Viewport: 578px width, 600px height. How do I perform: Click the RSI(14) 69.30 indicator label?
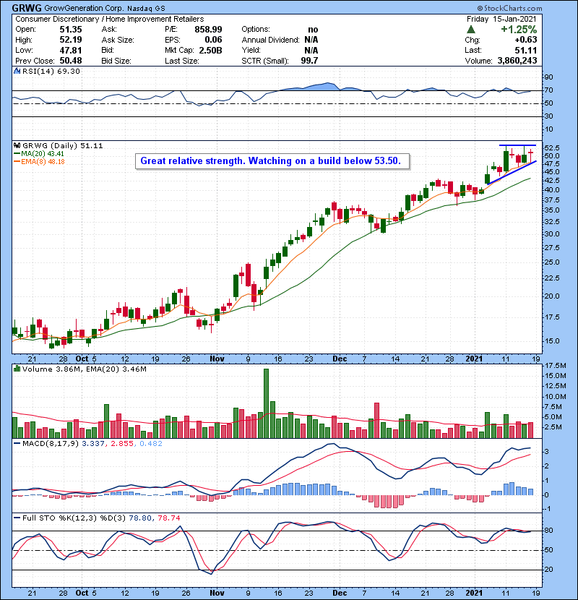coord(51,71)
